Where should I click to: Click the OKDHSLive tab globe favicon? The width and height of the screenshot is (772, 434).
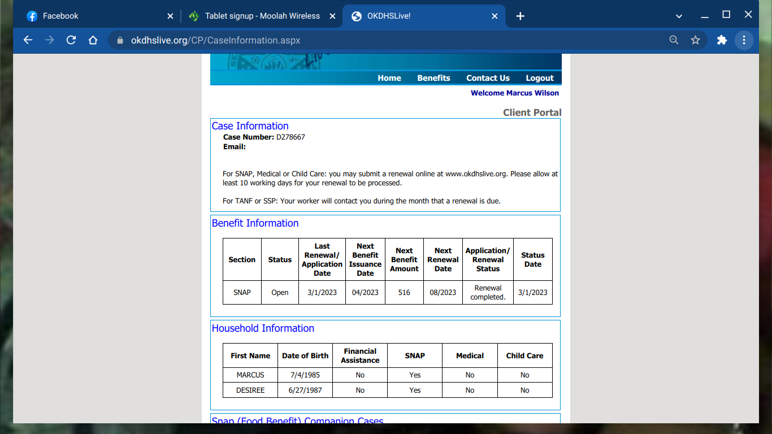356,16
